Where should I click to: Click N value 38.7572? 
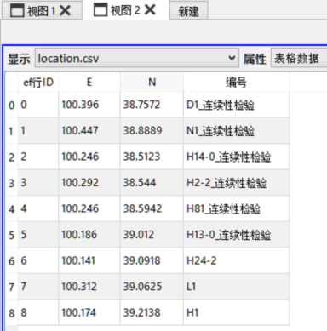pos(152,105)
